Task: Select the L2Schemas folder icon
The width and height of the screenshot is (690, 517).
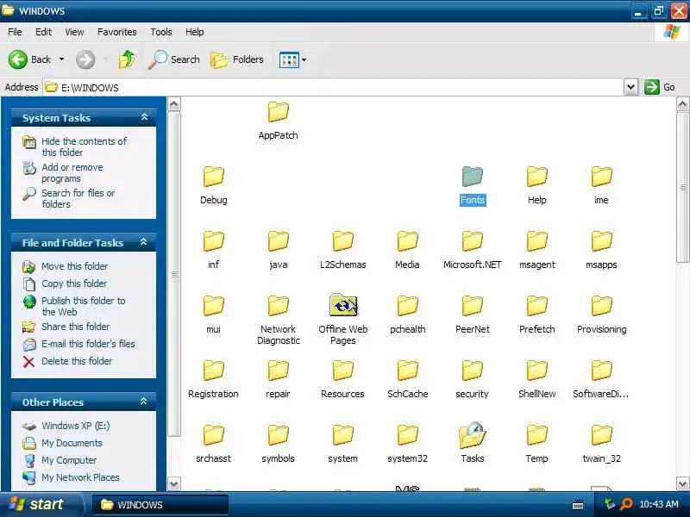Action: coord(342,241)
